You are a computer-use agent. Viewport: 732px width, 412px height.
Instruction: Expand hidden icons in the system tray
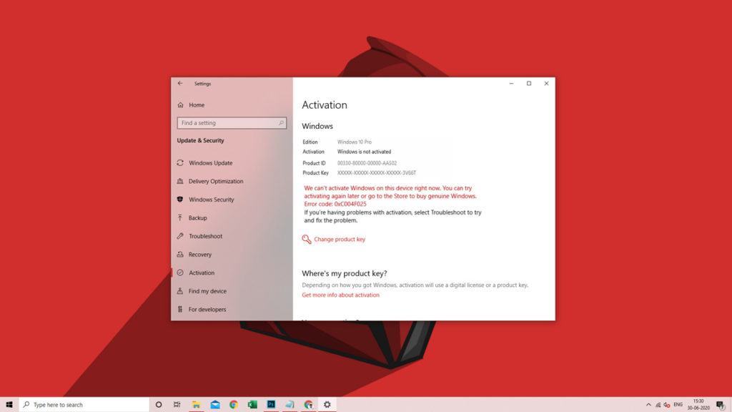(648, 404)
